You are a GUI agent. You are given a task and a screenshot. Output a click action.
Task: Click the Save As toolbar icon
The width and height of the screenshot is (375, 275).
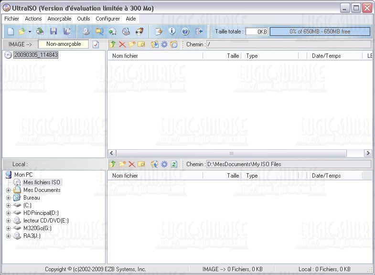click(x=67, y=32)
